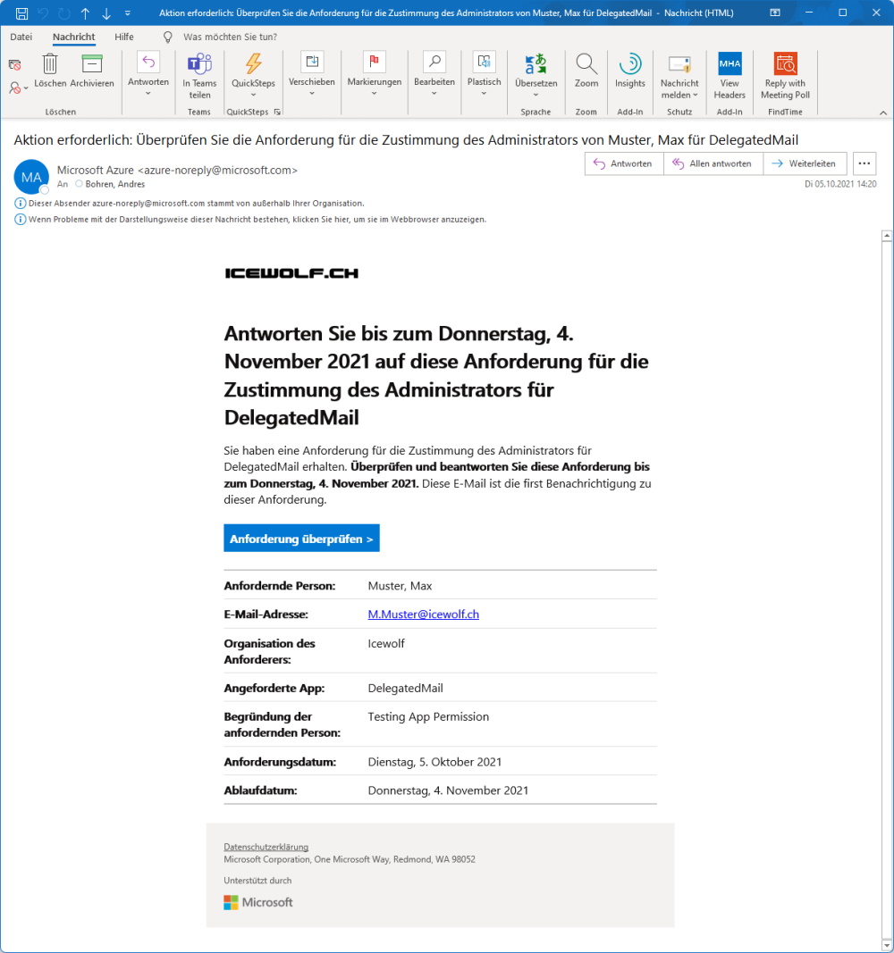Toggle the ribbon display options icon
The image size is (894, 953).
point(775,13)
